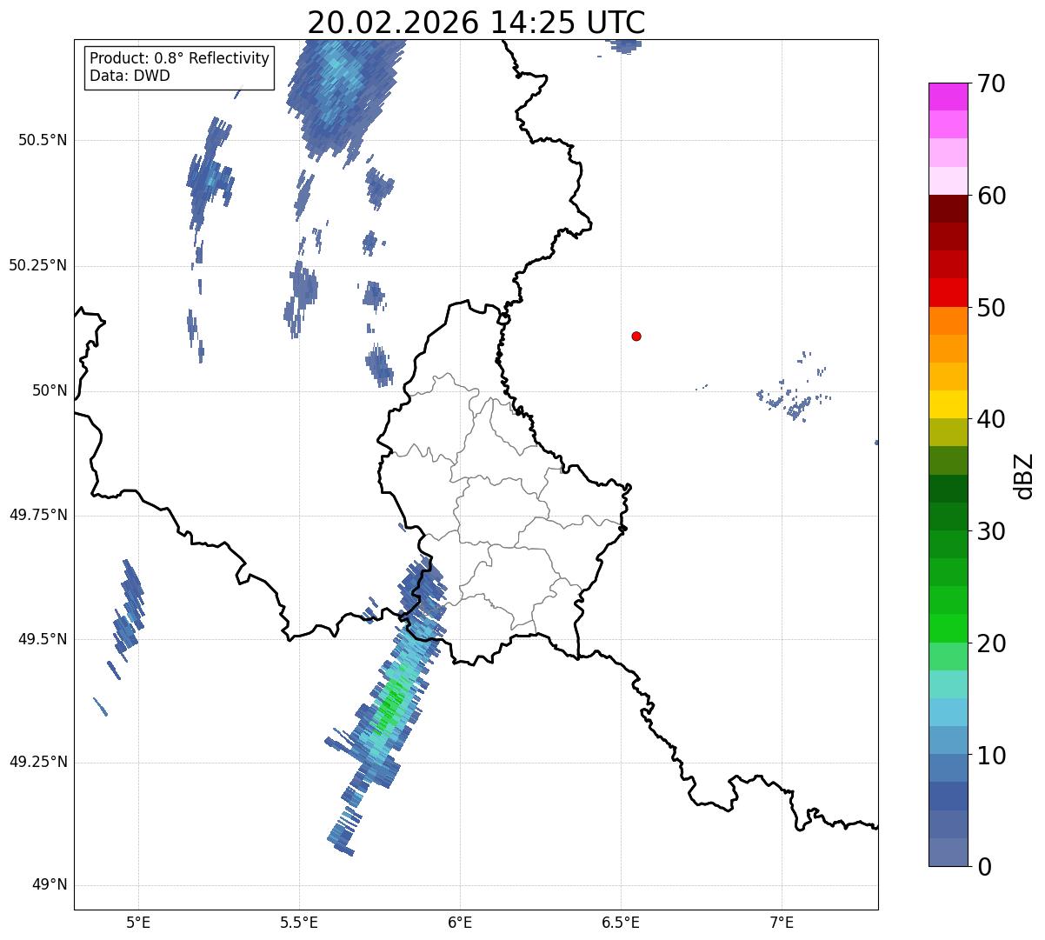Screen dimensions: 1045x940
Task: Click the 'Data: DWD' label
Action: coord(130,76)
